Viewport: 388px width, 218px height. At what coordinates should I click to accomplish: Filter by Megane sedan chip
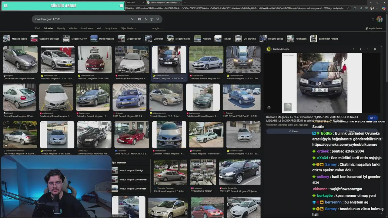tap(130, 39)
